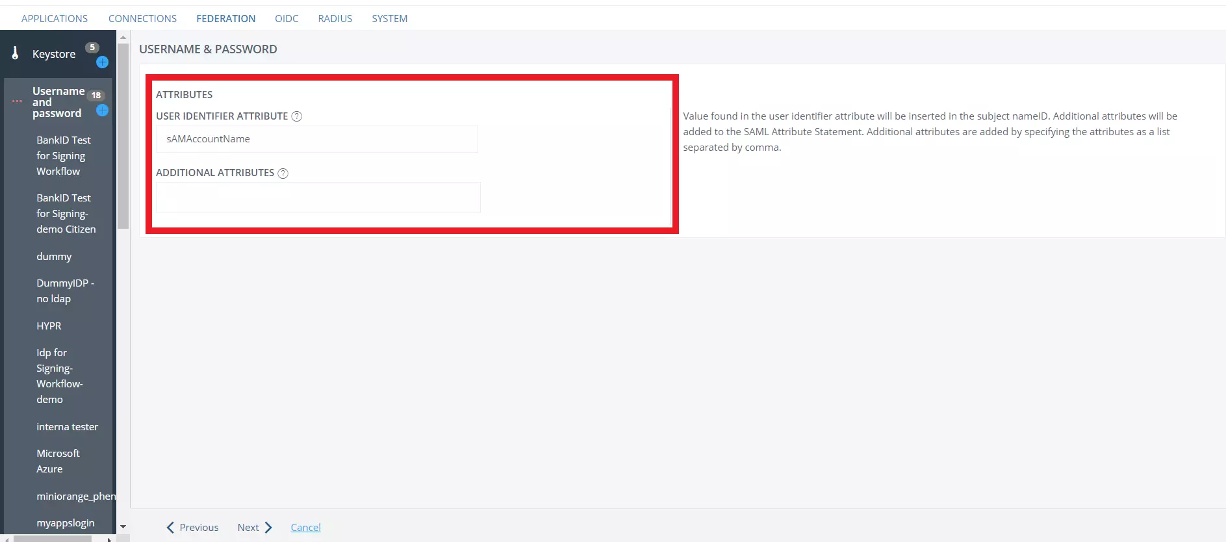1226x542 pixels.
Task: Select Username and password section
Action: [58, 102]
